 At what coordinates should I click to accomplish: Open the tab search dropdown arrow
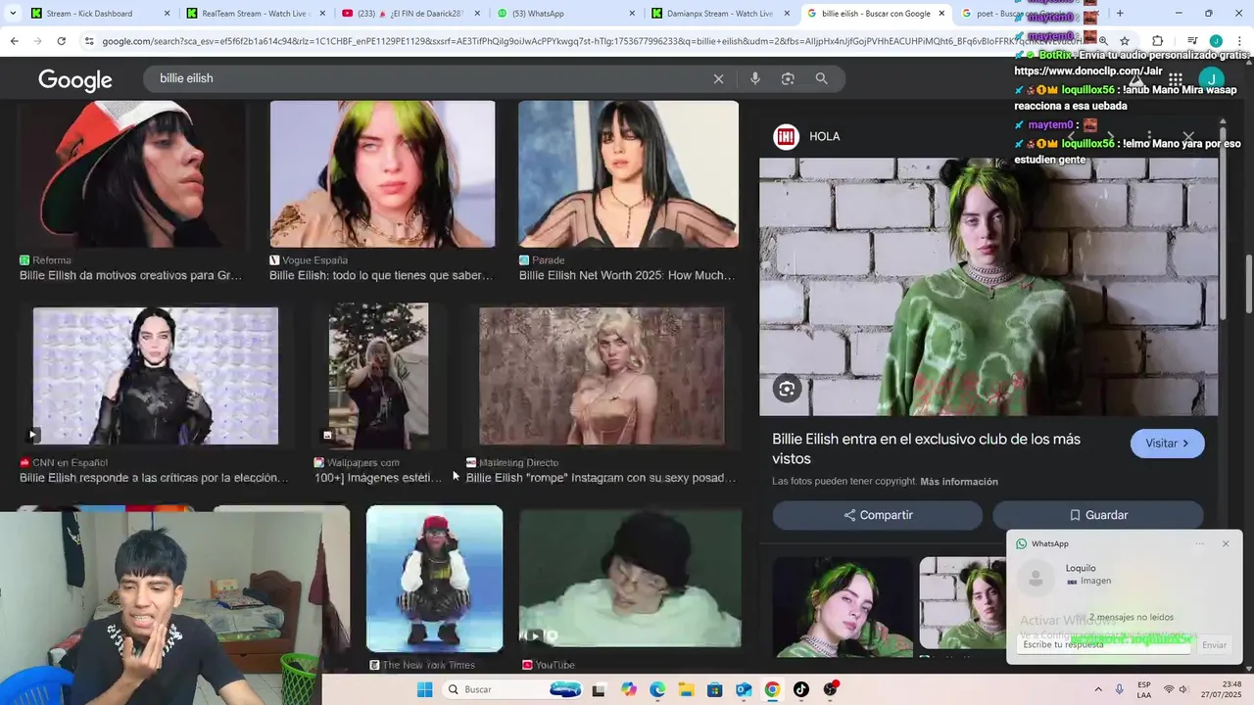pos(12,14)
